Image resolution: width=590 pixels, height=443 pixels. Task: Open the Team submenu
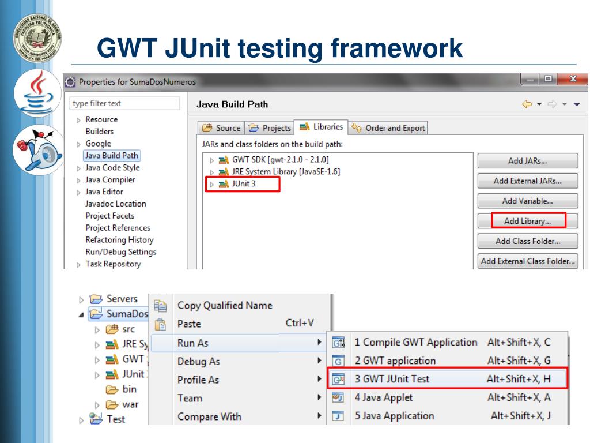coord(239,399)
